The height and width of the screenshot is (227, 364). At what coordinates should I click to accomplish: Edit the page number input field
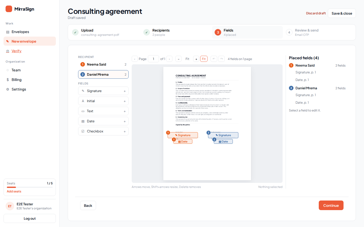[x=153, y=59]
